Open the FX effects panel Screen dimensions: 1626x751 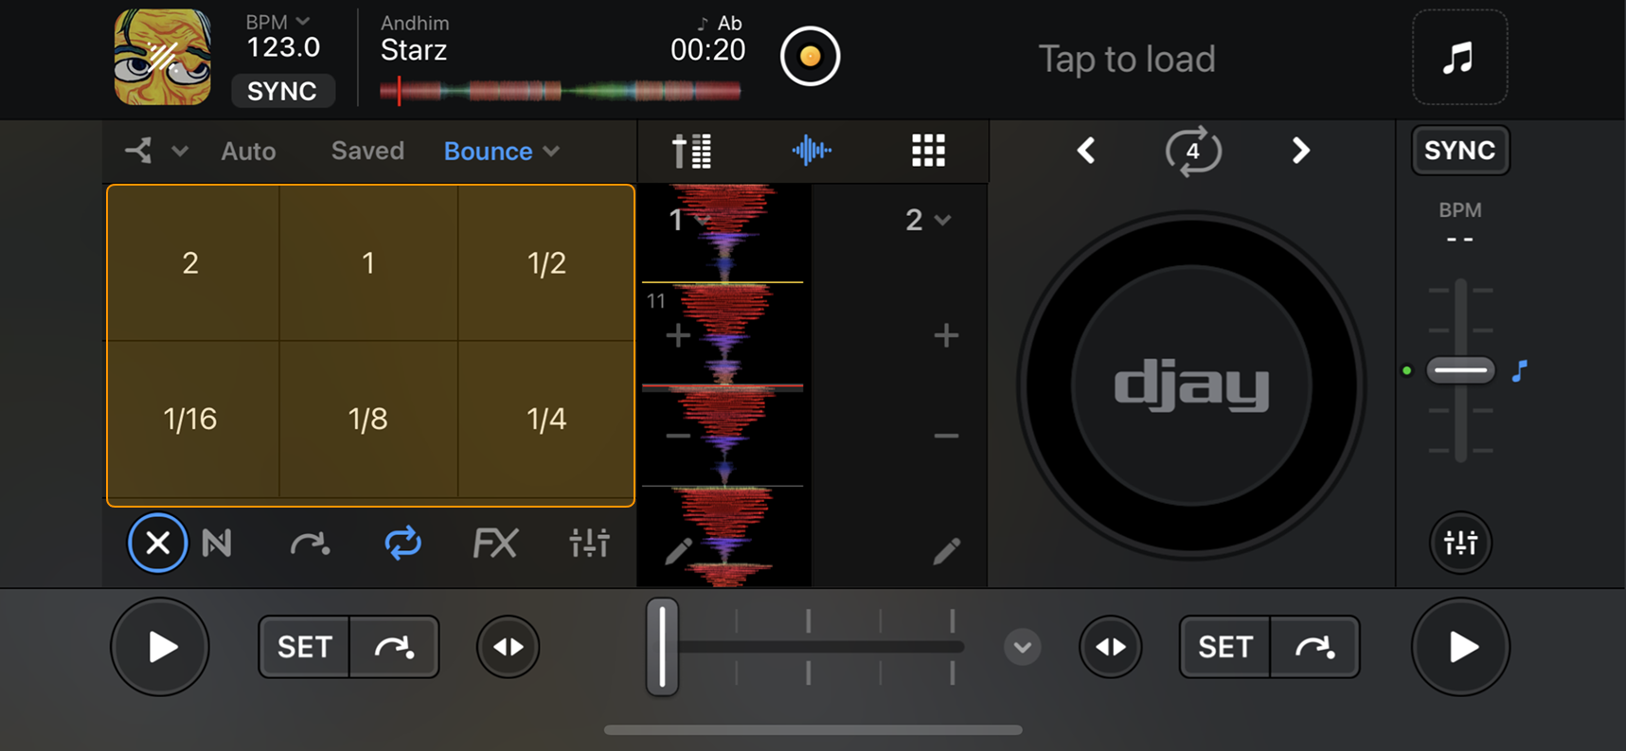coord(494,544)
